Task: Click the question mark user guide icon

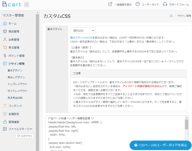Action: pos(138,4)
